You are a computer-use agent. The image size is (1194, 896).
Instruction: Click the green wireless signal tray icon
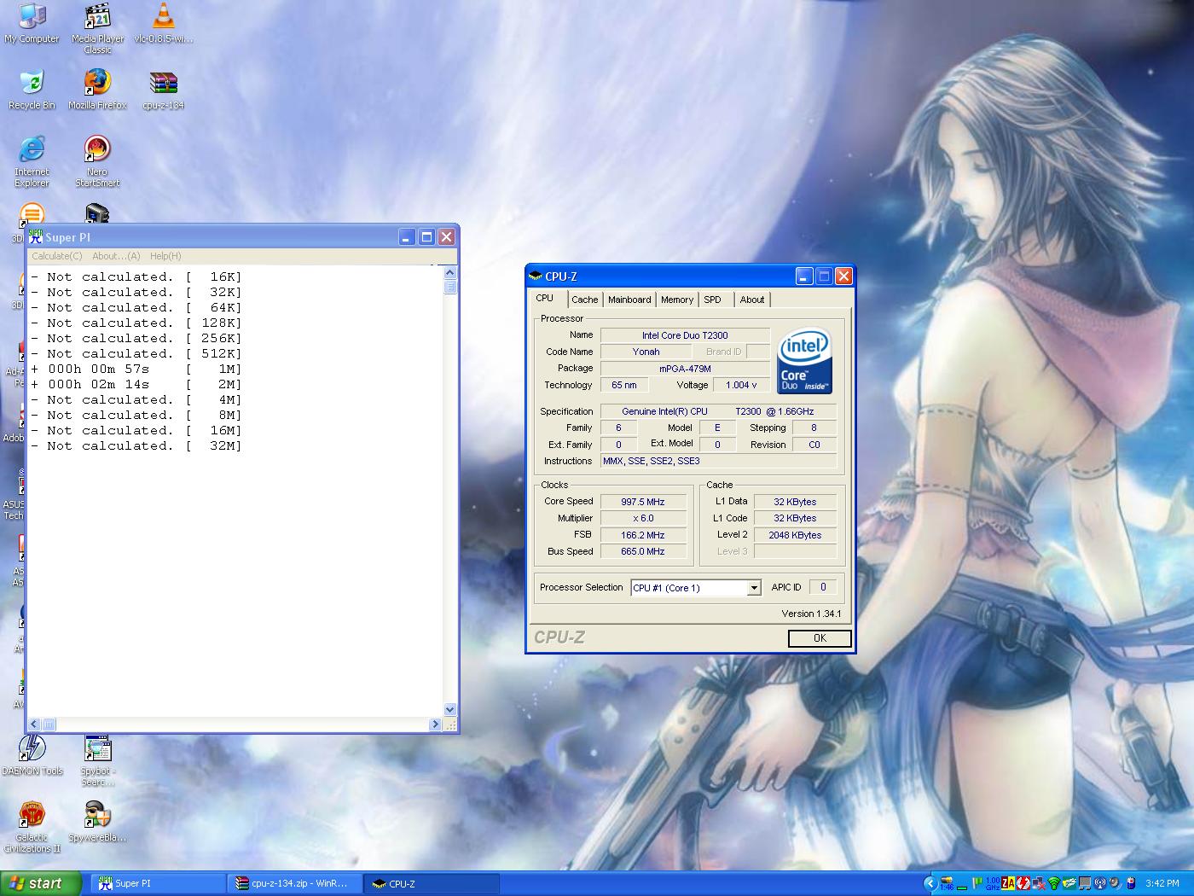click(x=1053, y=883)
